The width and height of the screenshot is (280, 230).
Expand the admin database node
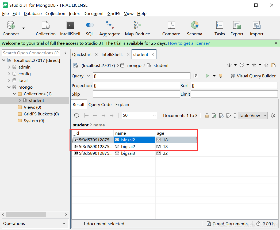tap(9, 67)
